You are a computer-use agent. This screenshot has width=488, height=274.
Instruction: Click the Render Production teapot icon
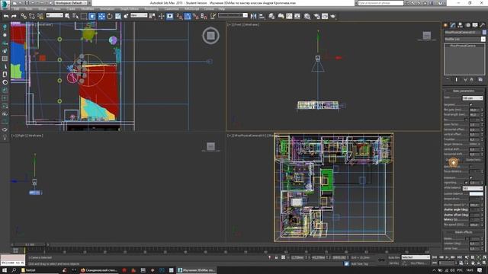[333, 16]
